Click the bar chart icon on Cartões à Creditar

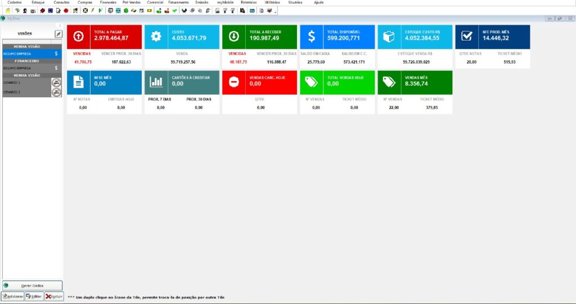pos(156,82)
